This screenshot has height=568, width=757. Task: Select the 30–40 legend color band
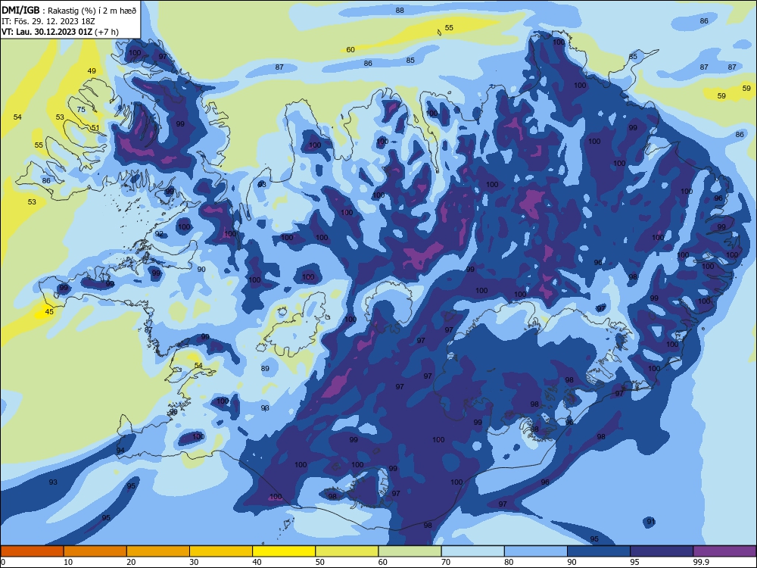[x=221, y=551]
